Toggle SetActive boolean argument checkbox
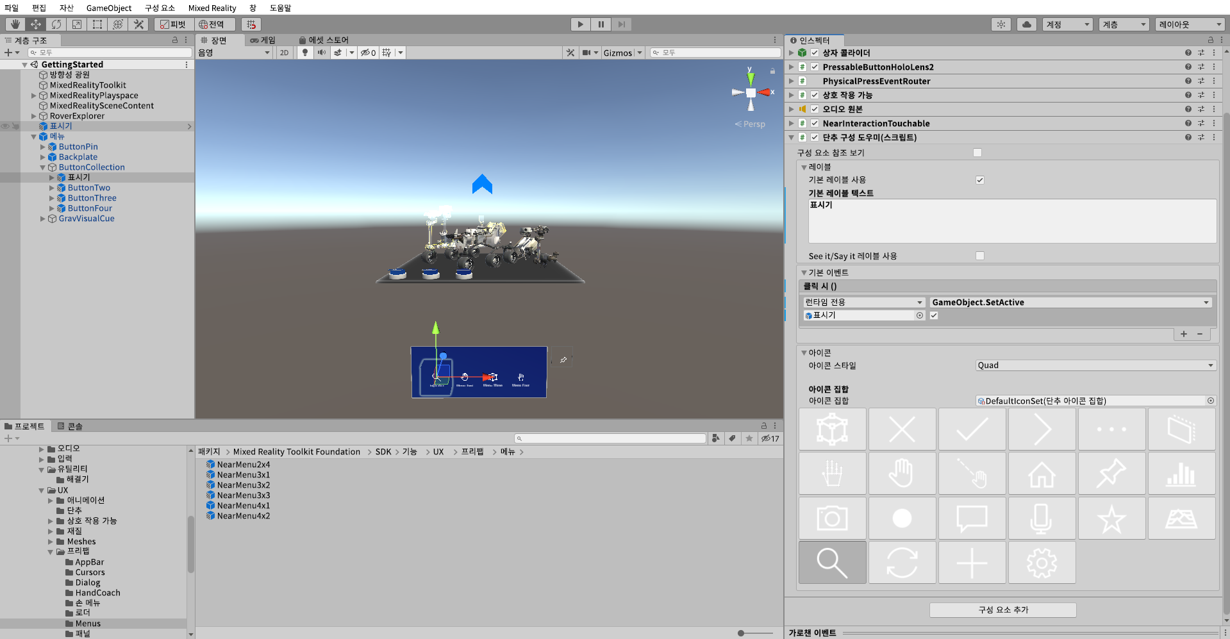The height and width of the screenshot is (639, 1230). (934, 315)
